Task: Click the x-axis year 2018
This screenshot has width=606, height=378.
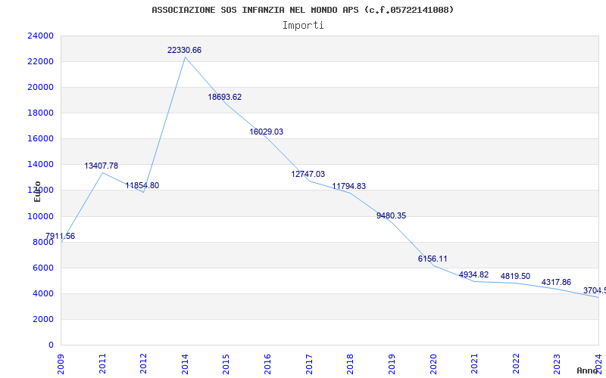Action: 350,364
